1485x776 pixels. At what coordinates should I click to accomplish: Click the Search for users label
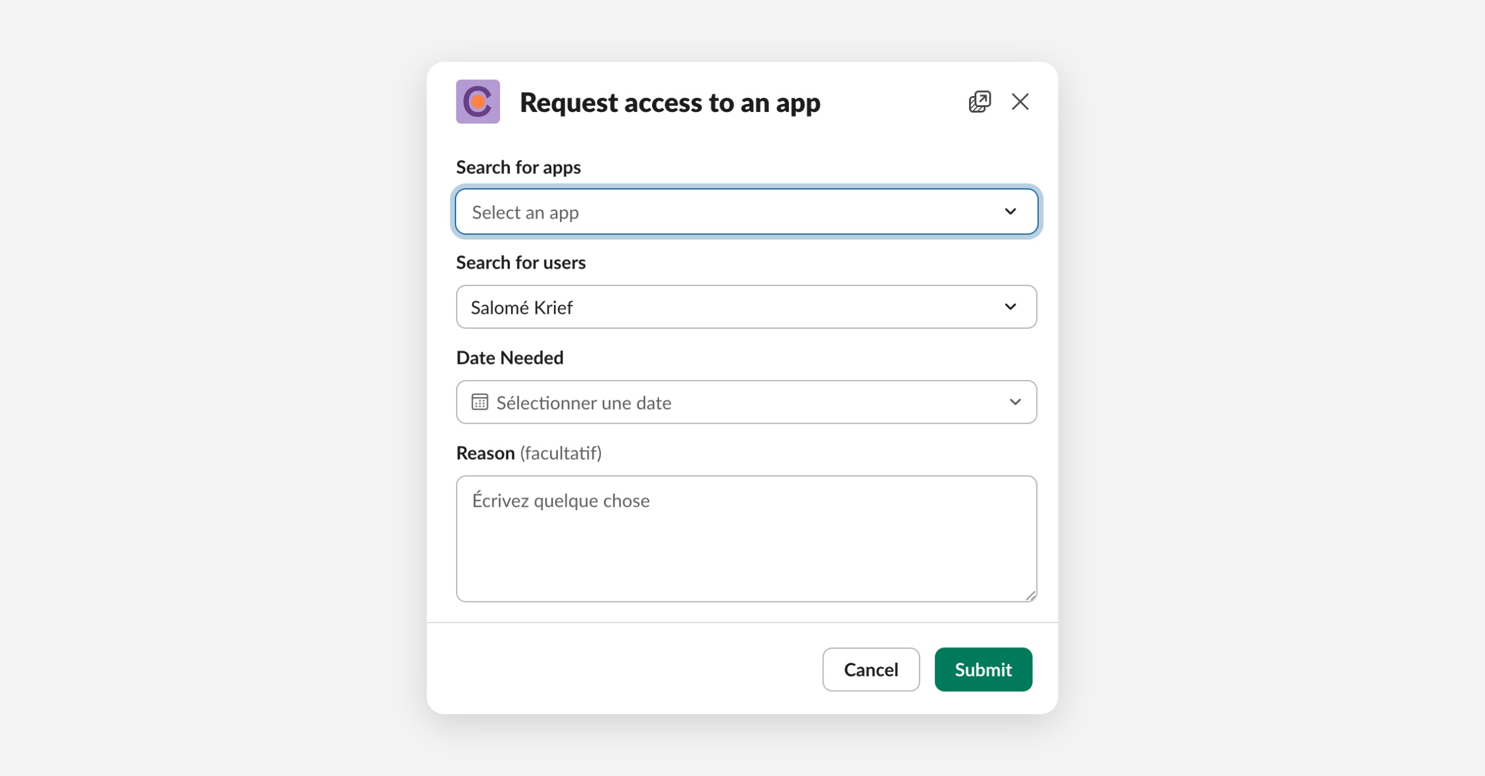520,262
